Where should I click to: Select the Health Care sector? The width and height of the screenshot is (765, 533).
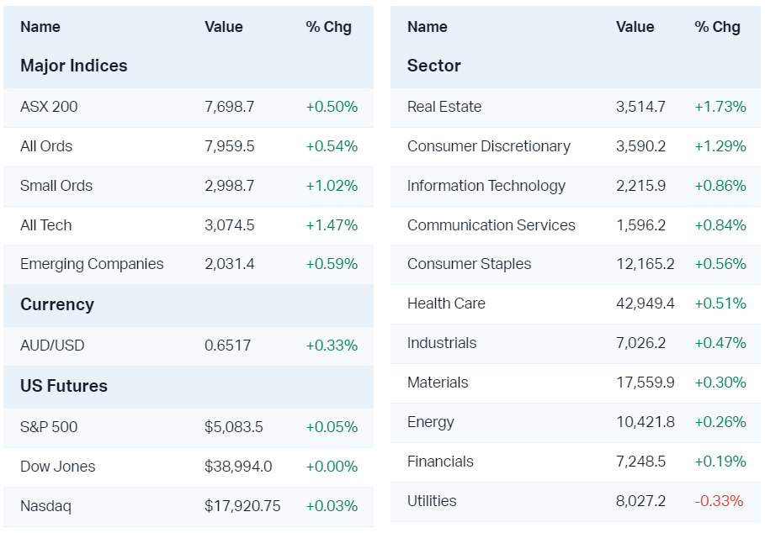[x=446, y=303]
